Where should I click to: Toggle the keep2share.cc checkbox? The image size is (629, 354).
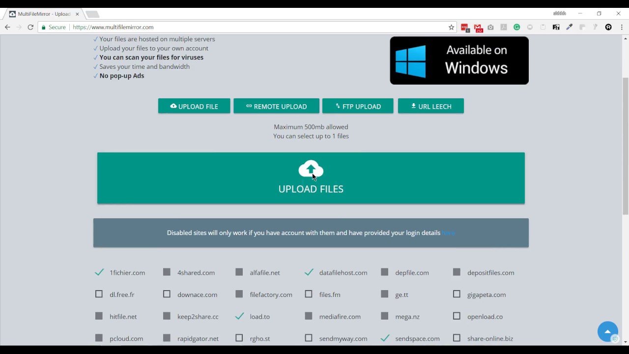point(167,316)
